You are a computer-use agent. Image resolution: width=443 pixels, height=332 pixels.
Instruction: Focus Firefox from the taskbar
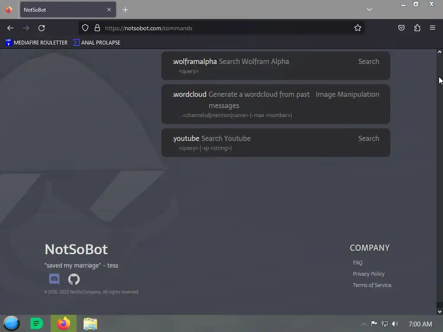point(64,323)
